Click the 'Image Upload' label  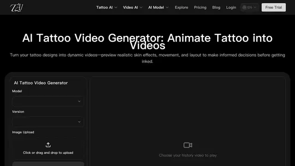(x=23, y=132)
